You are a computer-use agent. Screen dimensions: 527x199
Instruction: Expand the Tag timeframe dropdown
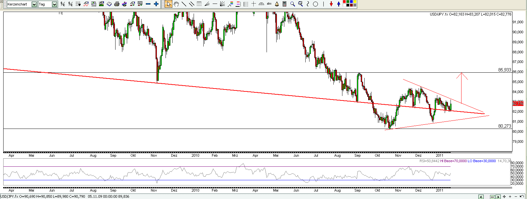pos(54,4)
